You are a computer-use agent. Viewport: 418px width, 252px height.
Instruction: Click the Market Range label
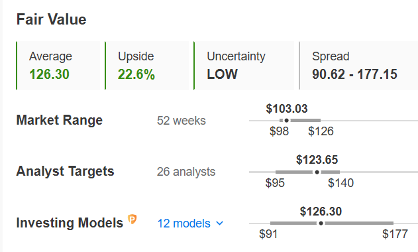click(x=60, y=120)
